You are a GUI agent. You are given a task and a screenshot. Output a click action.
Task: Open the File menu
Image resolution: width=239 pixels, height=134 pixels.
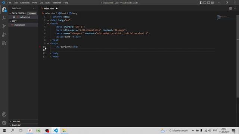[9, 3]
